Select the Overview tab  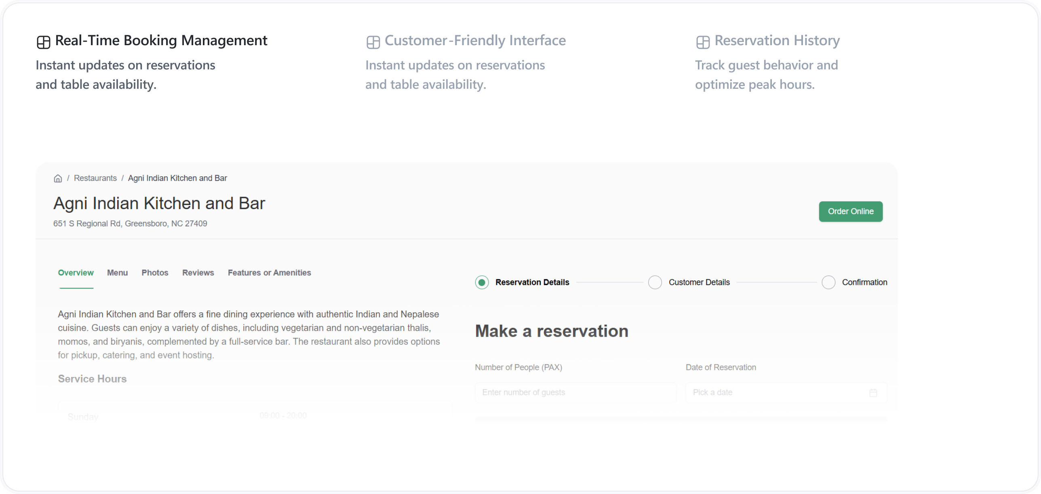point(76,272)
